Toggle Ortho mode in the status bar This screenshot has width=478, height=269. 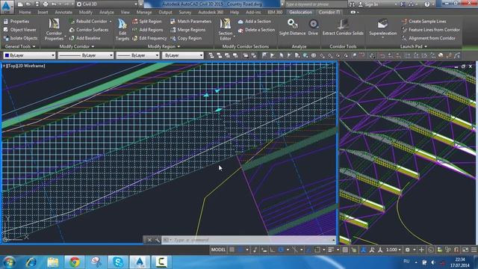pos(272,250)
